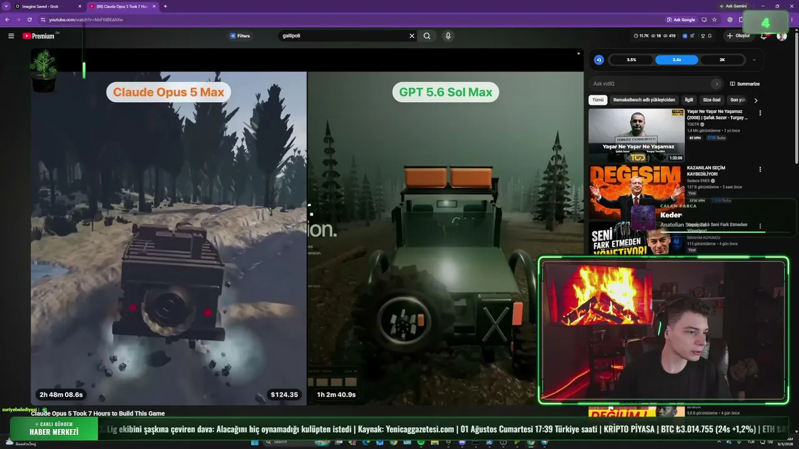Click the browser address bar URL
Screen dimensions: 799x449
click(x=86, y=19)
